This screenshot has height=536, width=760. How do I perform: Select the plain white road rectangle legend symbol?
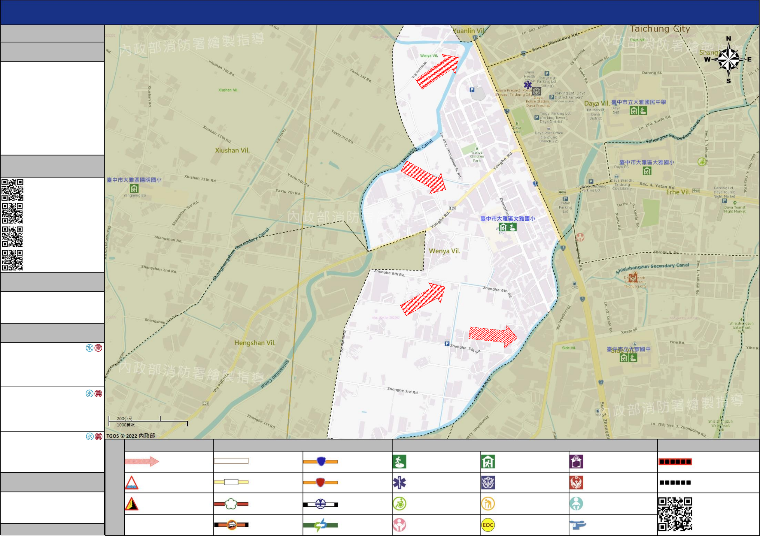pos(231,461)
